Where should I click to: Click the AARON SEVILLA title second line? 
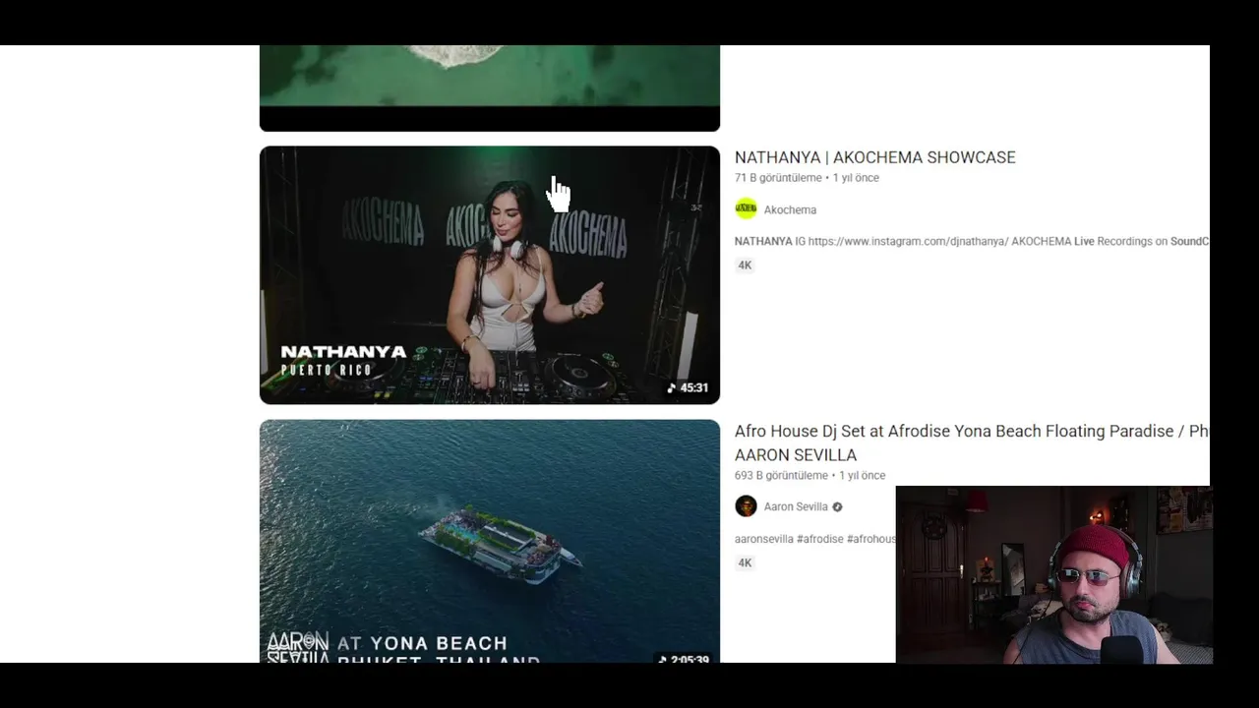pyautogui.click(x=796, y=455)
